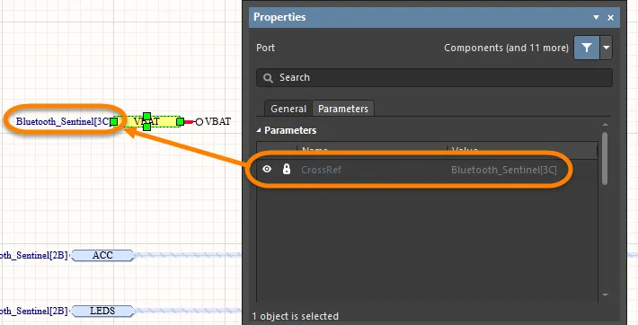638x325 pixels.
Task: Select the ACC port on the schematic
Action: tap(102, 256)
